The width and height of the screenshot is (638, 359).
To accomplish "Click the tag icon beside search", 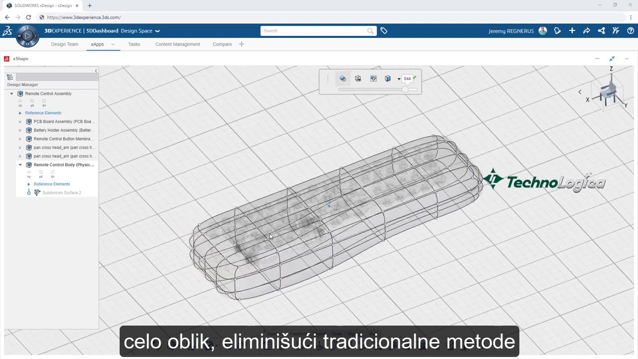I will point(384,31).
